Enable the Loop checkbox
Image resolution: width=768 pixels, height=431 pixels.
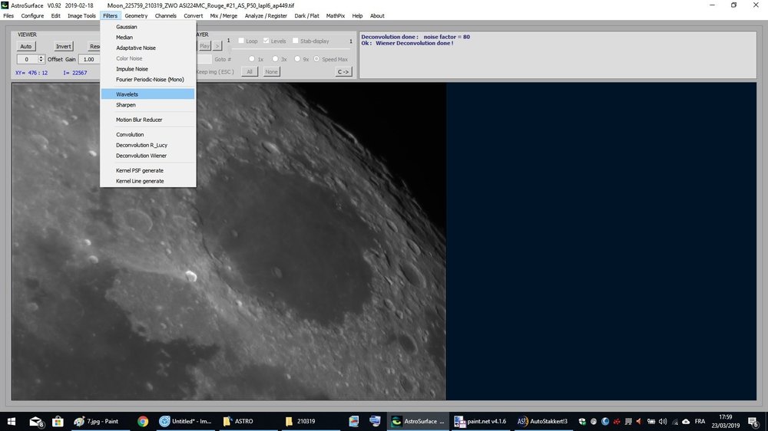(241, 41)
